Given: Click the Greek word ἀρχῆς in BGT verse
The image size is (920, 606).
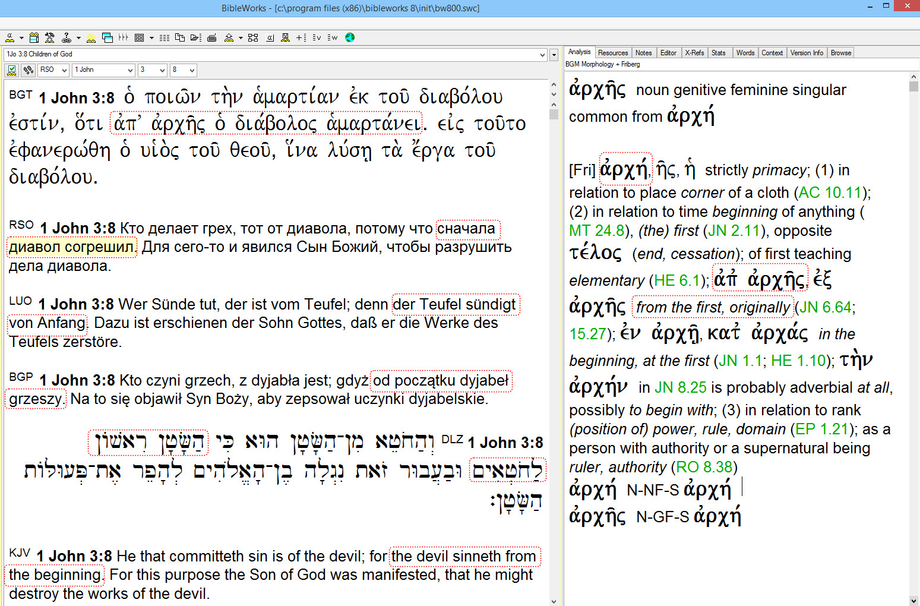Looking at the screenshot, I should coord(178,124).
